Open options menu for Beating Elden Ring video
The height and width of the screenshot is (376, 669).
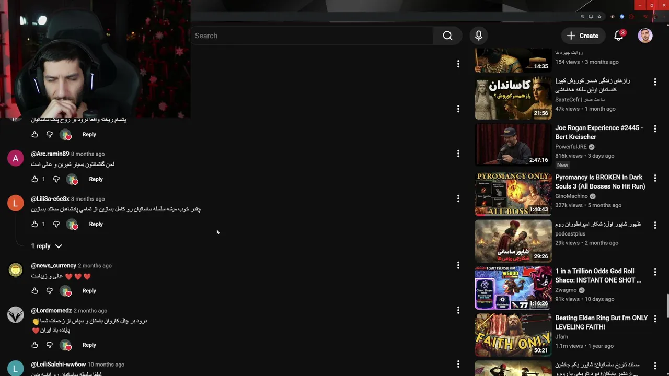pyautogui.click(x=655, y=319)
